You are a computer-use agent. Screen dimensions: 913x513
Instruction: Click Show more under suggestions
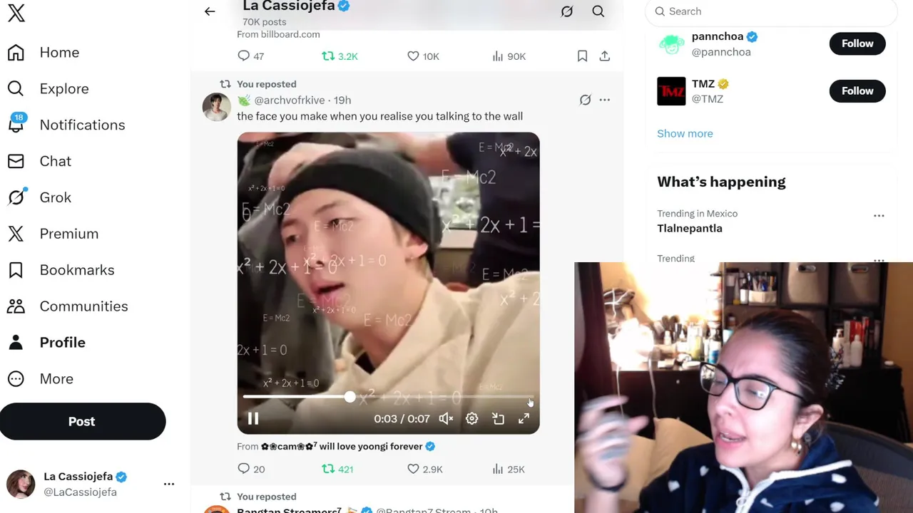[685, 133]
